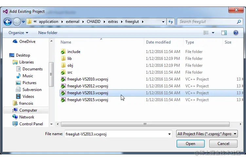The image size is (246, 161).
Task: Click the change view icon
Action: tap(206, 33)
